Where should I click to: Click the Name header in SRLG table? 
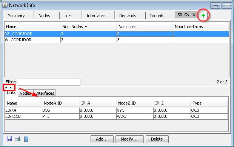pos(32,27)
